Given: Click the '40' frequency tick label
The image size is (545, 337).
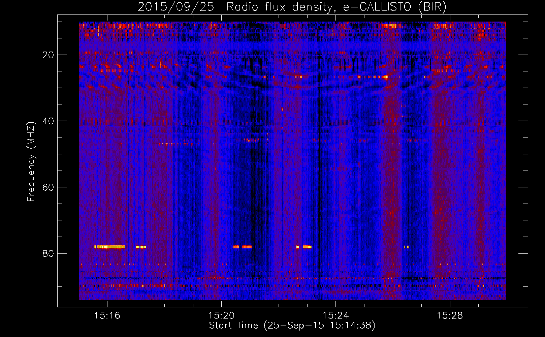Looking at the screenshot, I should click(x=48, y=121).
